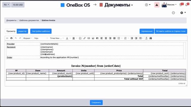Screen dimensions: 191x107
Task: Click the {row:product_name} cell
Action: (x=37, y=73)
